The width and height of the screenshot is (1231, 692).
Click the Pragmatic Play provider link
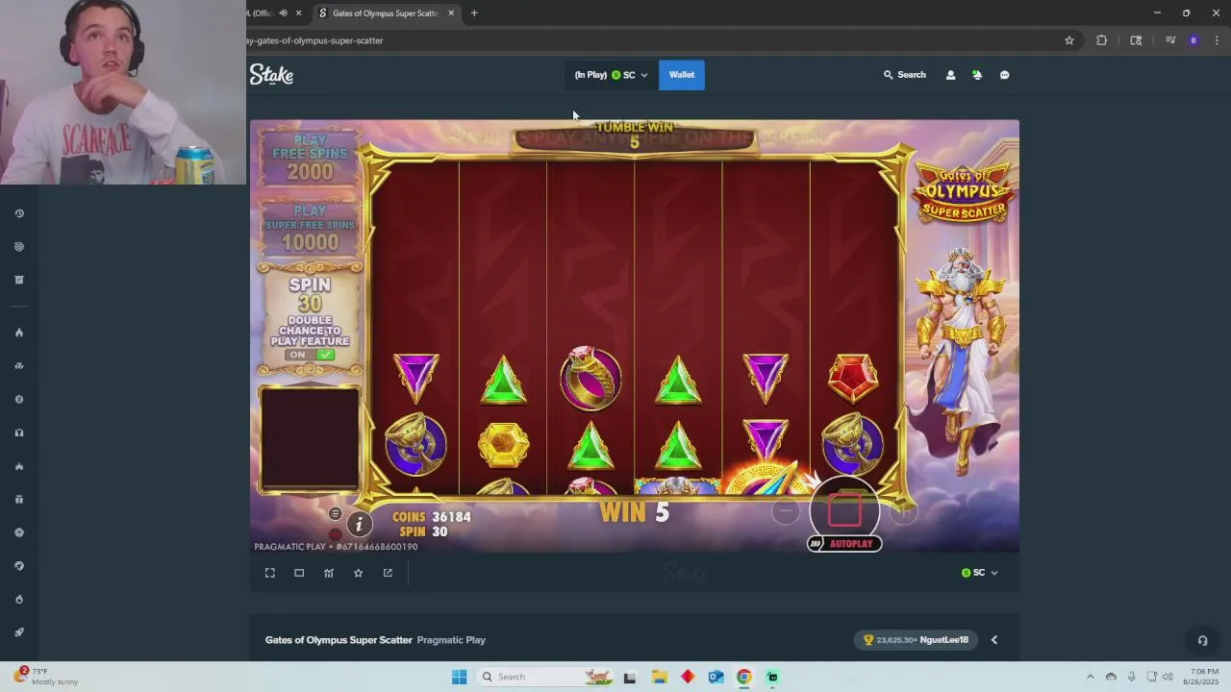pos(451,640)
